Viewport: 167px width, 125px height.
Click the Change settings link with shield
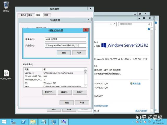pyautogui.click(x=135, y=83)
